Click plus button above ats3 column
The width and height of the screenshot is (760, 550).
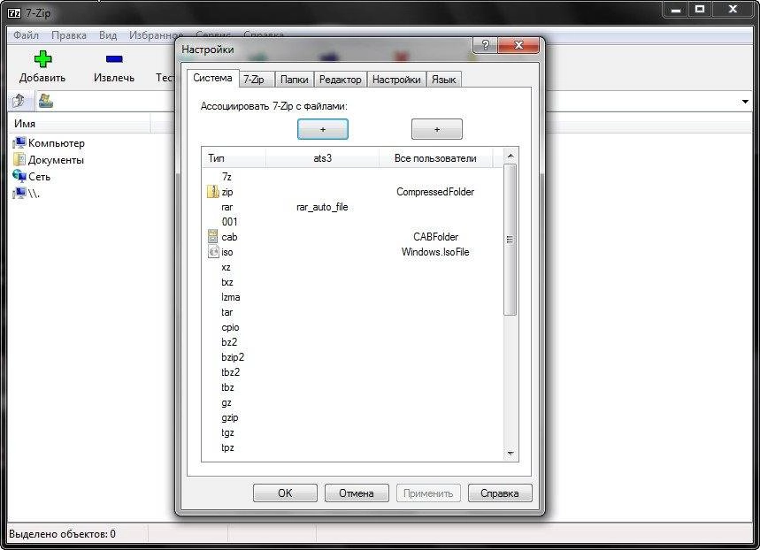pos(323,129)
